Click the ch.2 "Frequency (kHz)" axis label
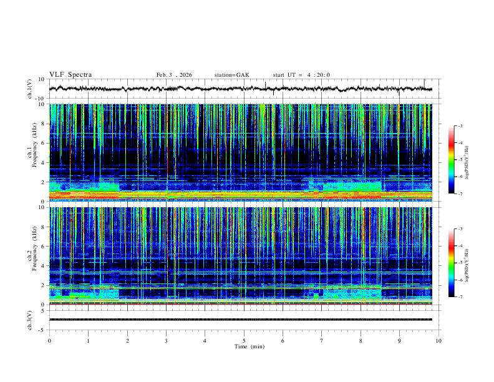This screenshot has height=382, width=494. [x=34, y=248]
